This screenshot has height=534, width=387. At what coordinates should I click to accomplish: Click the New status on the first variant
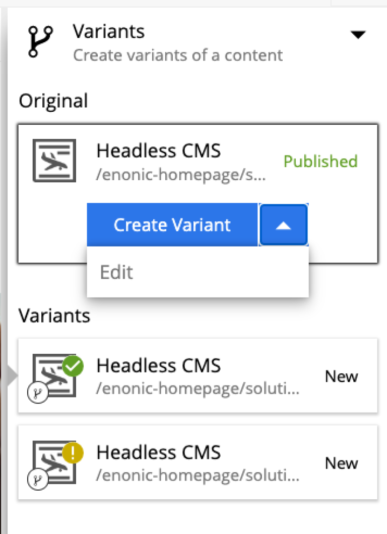[342, 376]
